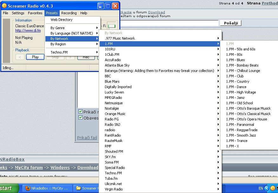Expand the RauteMusik network entry
Viewport: 278px width, 193px height.
[160, 141]
